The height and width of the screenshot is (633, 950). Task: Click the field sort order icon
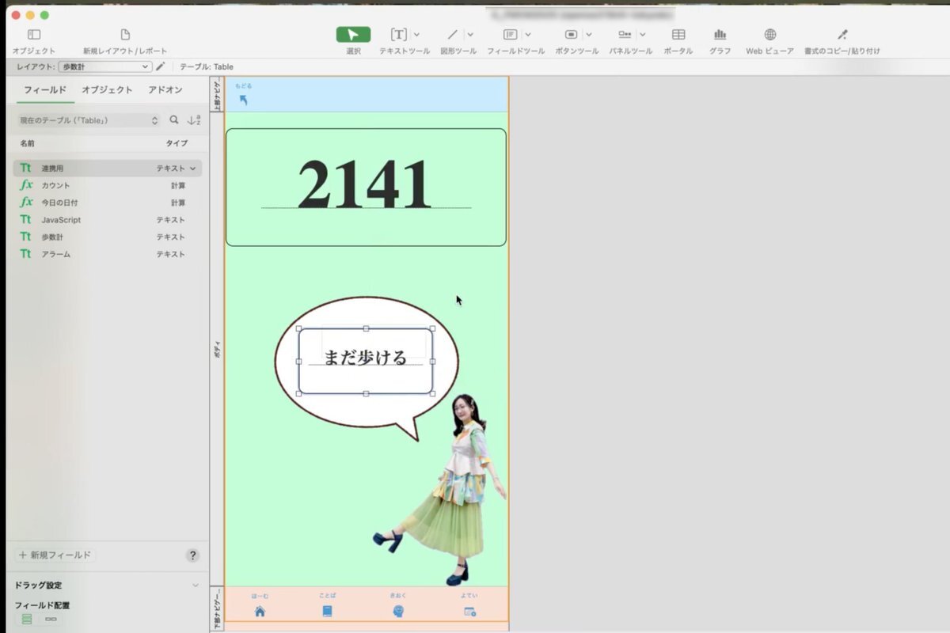point(193,120)
